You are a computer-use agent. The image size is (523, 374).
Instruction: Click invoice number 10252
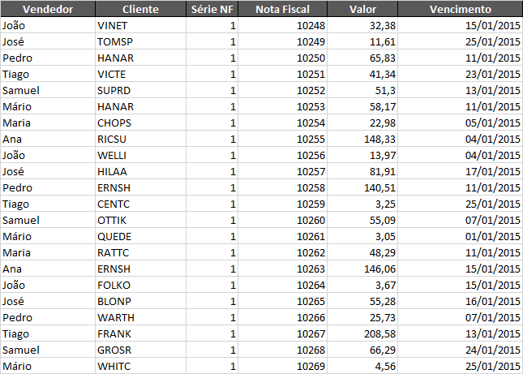pos(311,90)
